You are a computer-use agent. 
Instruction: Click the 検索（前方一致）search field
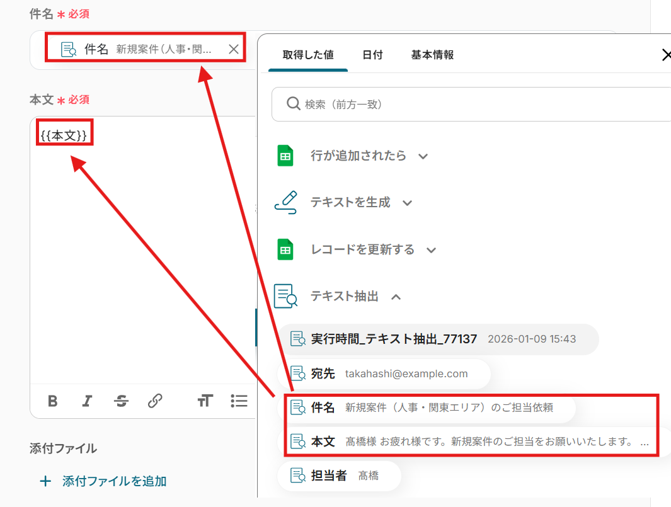coord(471,104)
